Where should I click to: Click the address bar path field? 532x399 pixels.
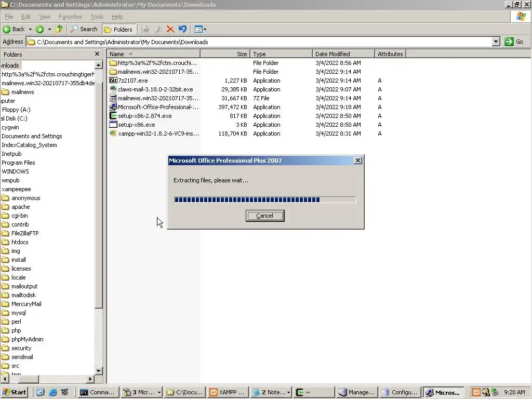259,42
